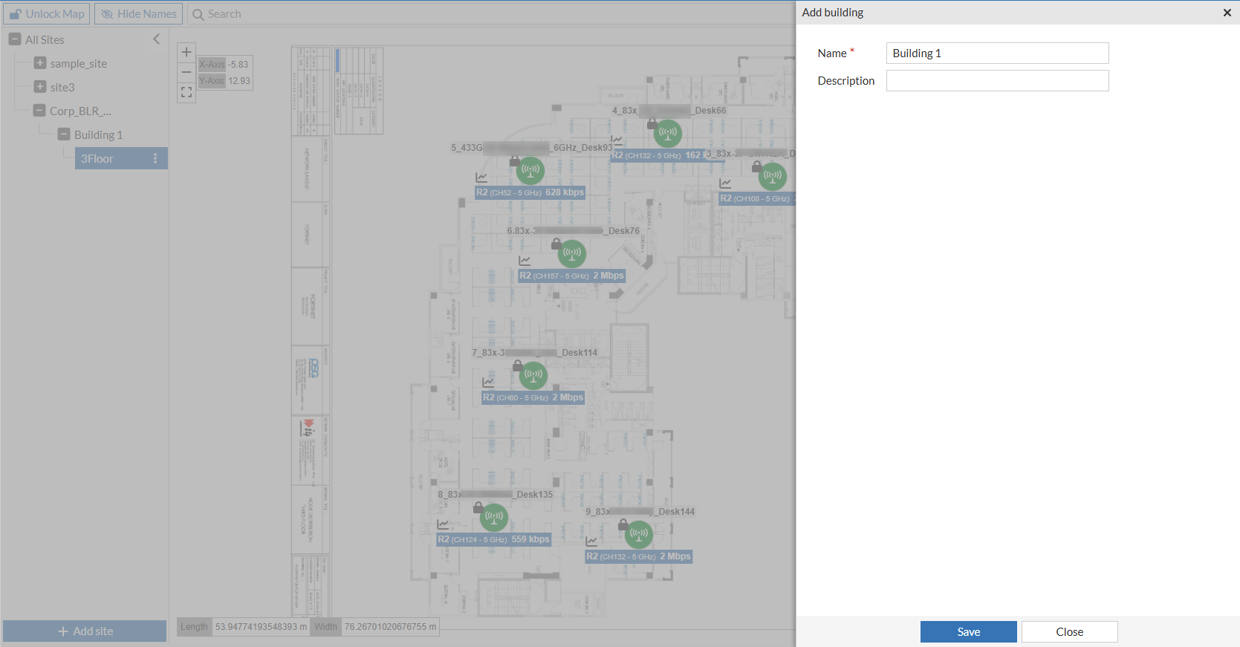Screen dimensions: 1240x647
Task: Expand the site3 tree node
Action: [x=40, y=87]
